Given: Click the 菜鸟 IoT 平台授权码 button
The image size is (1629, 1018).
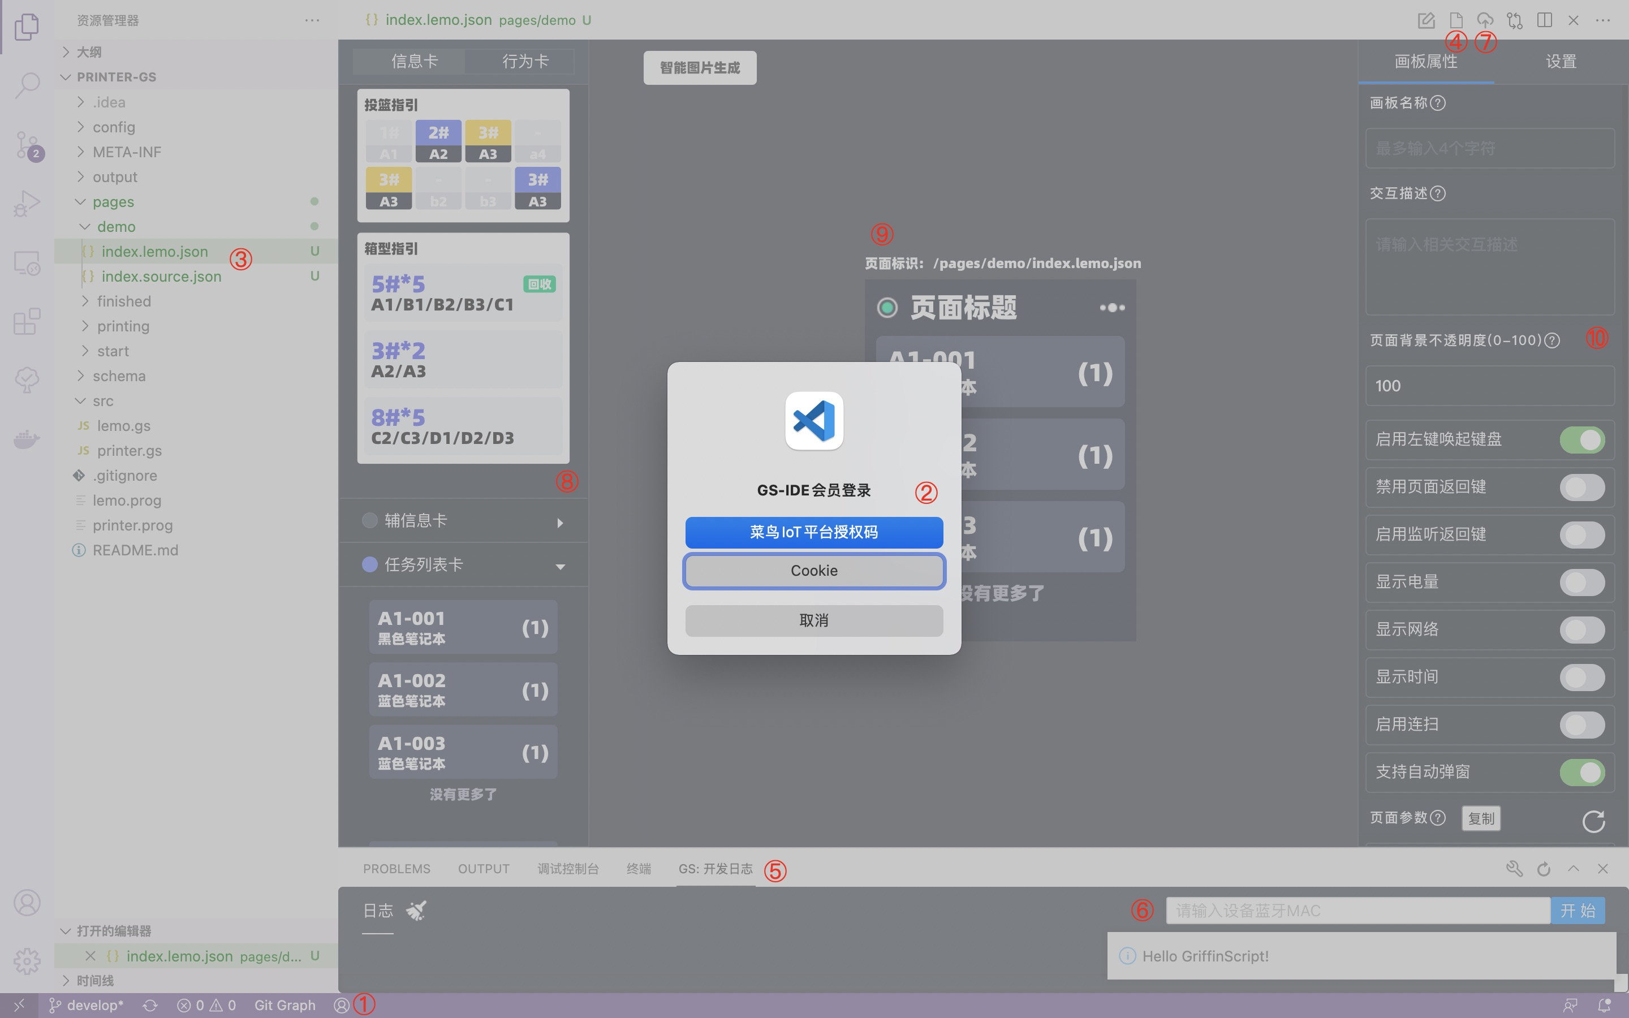Looking at the screenshot, I should click(x=814, y=532).
